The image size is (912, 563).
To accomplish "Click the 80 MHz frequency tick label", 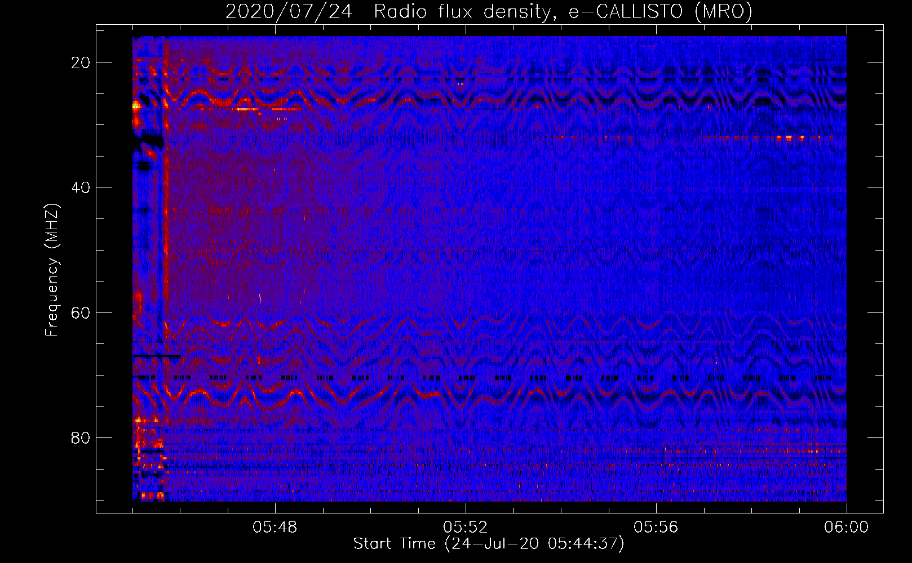I will [x=81, y=438].
